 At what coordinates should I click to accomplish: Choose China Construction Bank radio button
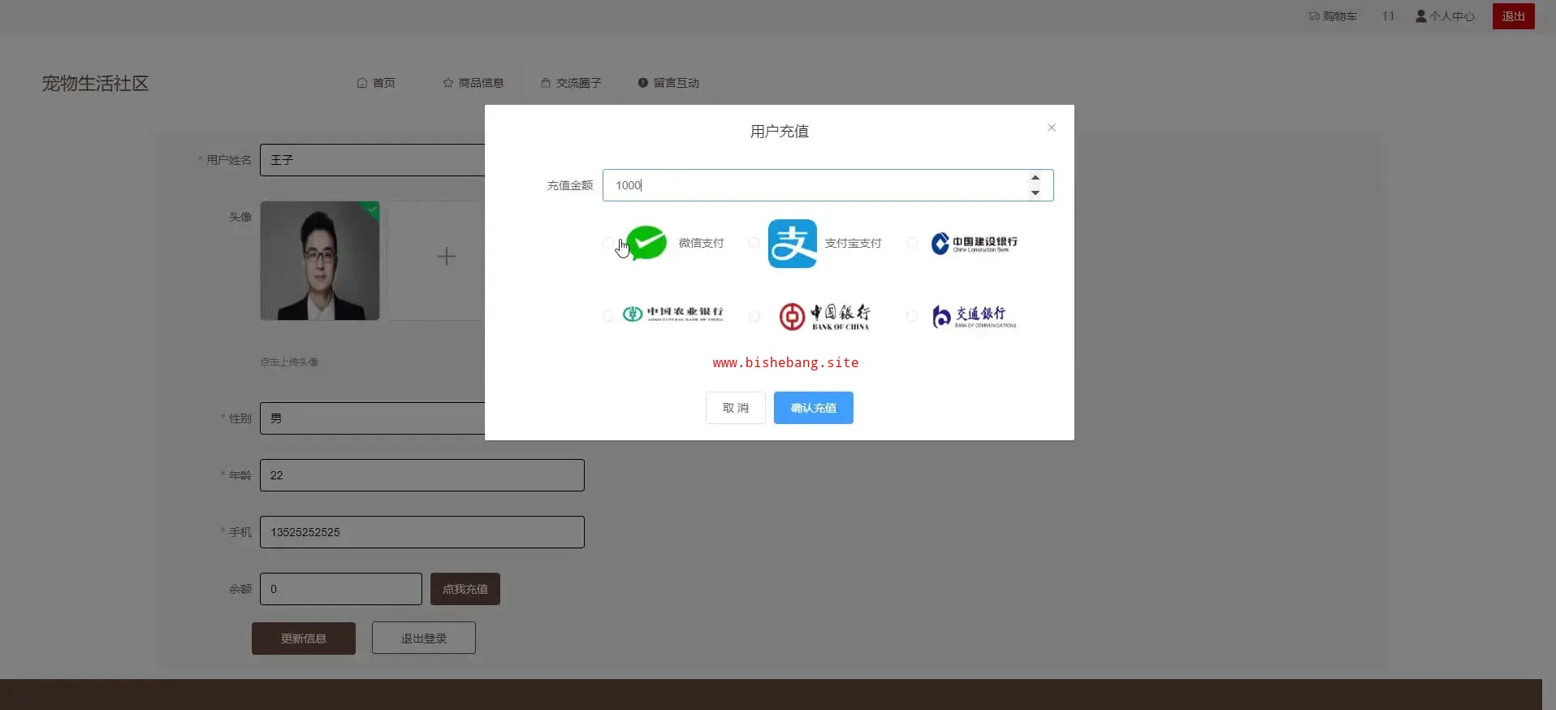pos(912,243)
